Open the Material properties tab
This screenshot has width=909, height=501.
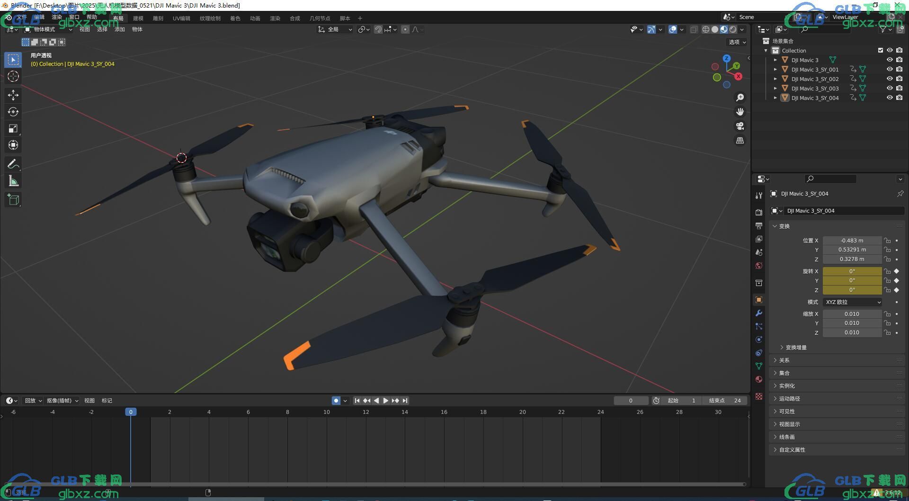(759, 379)
